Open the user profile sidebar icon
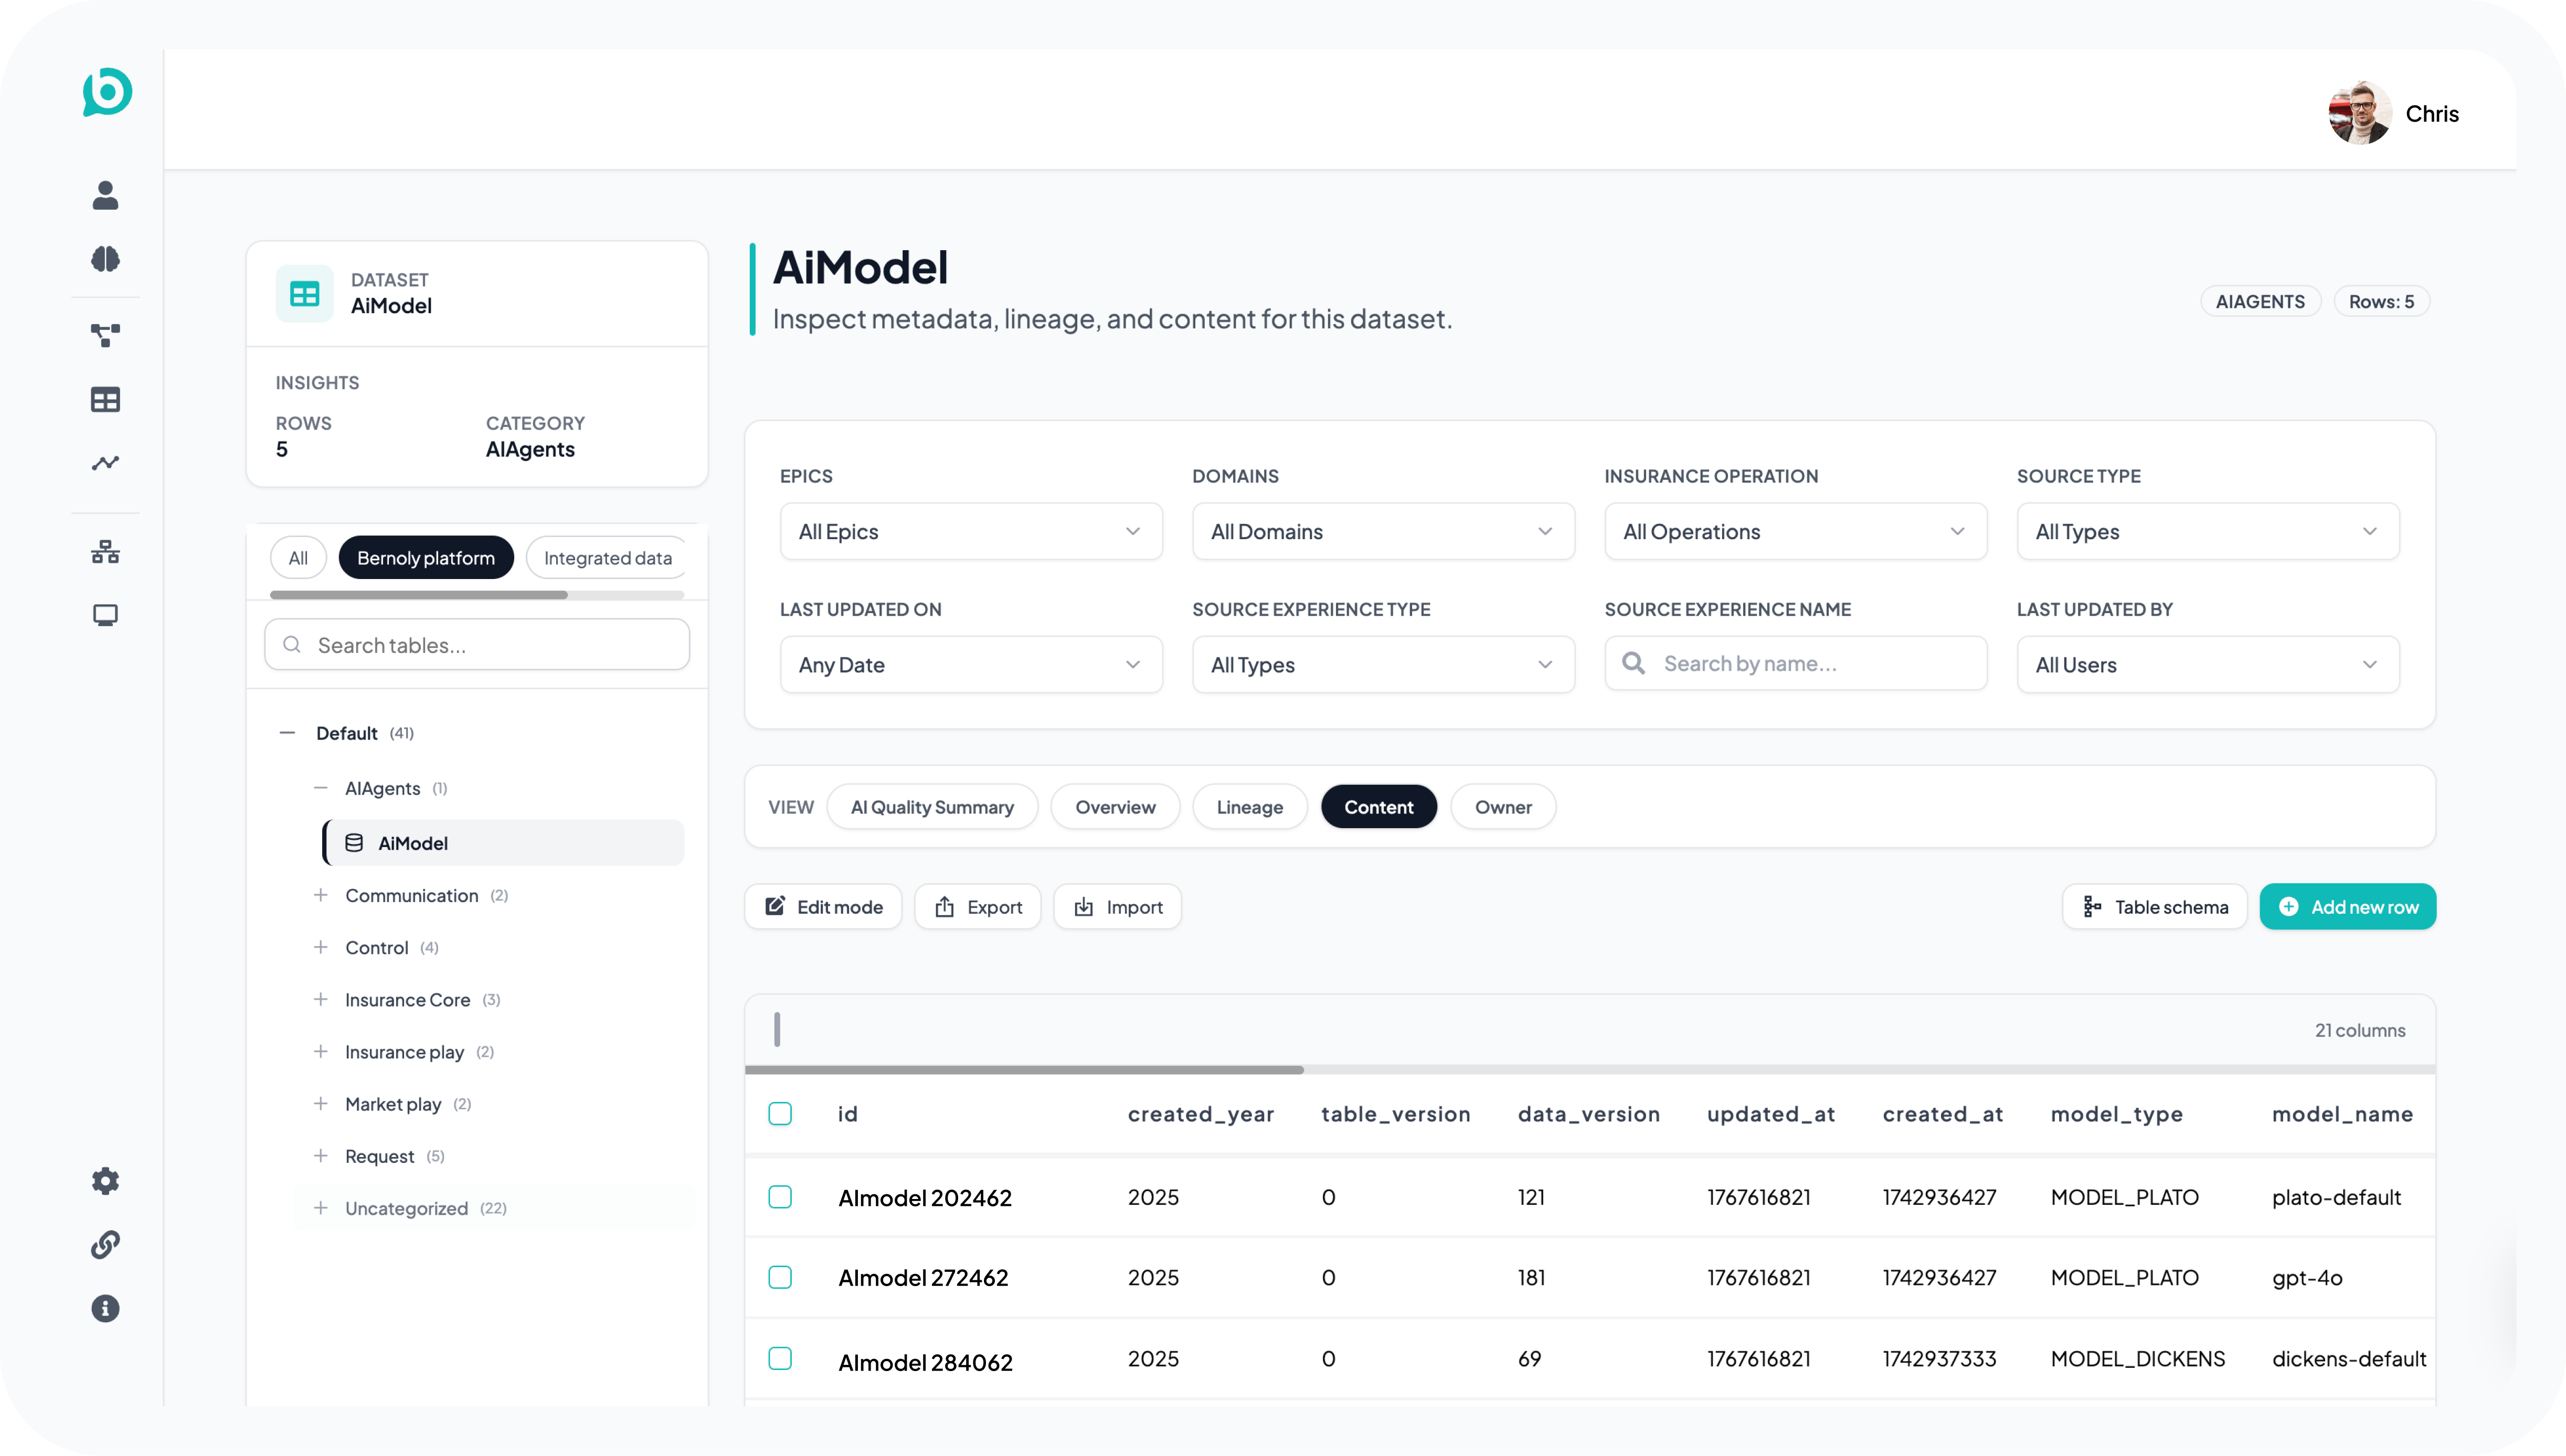 click(105, 195)
